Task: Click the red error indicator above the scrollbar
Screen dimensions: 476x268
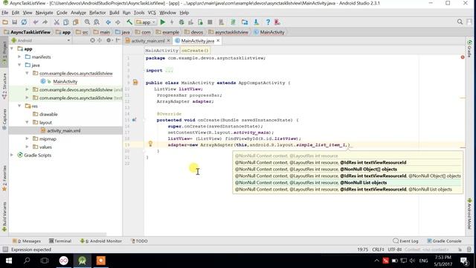Action: 463,57
